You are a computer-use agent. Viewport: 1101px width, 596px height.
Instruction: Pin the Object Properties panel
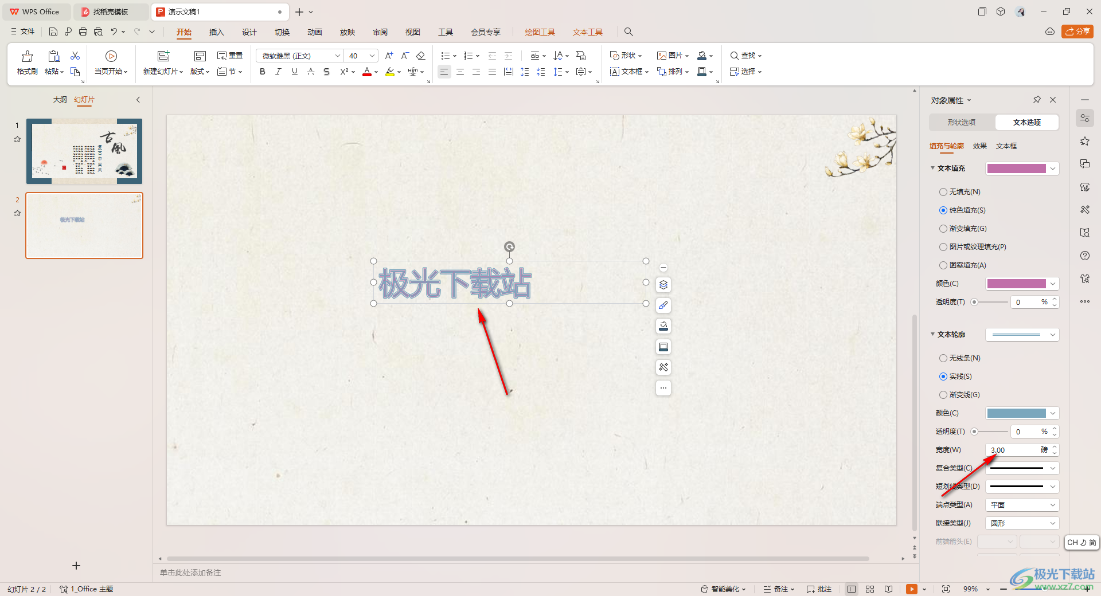tap(1037, 100)
